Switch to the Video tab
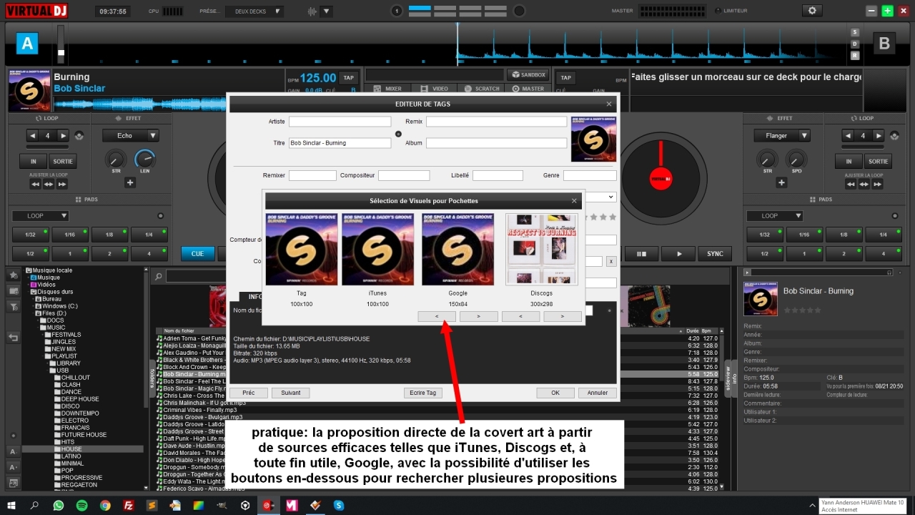The image size is (915, 515). 435,89
